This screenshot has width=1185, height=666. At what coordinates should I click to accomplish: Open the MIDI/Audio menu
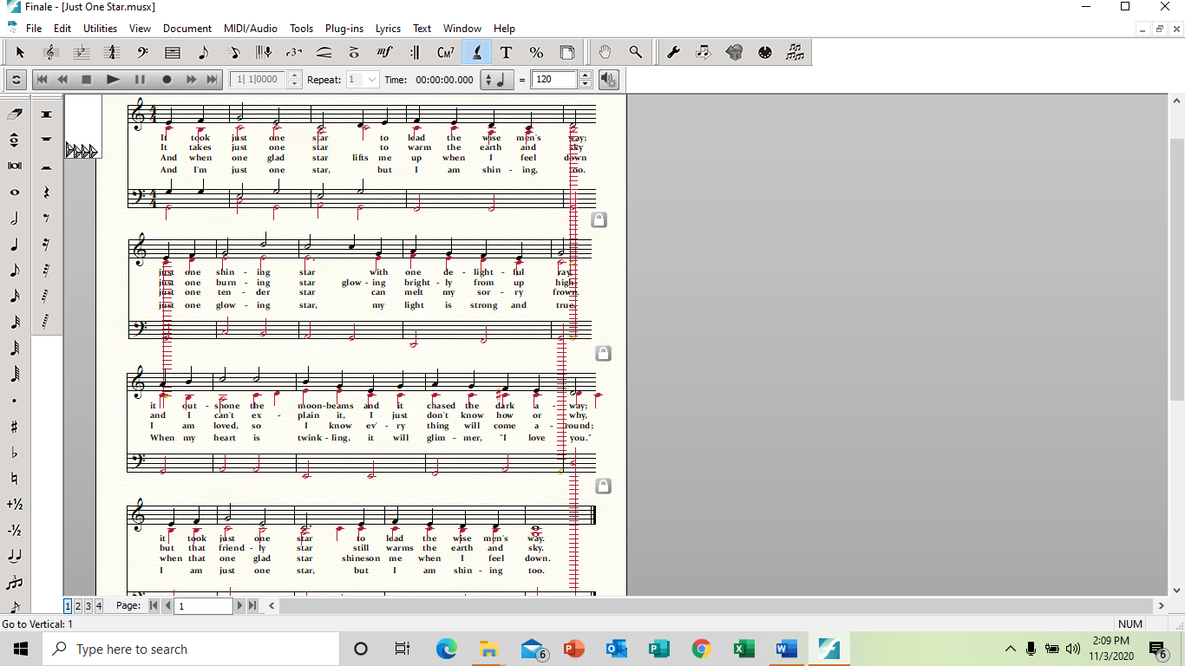click(251, 28)
